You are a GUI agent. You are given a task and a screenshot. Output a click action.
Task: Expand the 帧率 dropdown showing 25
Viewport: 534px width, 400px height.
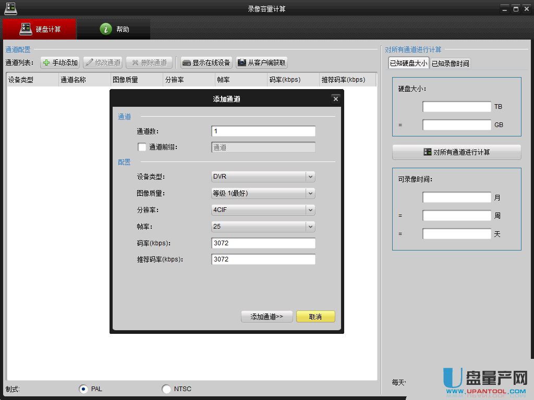(310, 227)
